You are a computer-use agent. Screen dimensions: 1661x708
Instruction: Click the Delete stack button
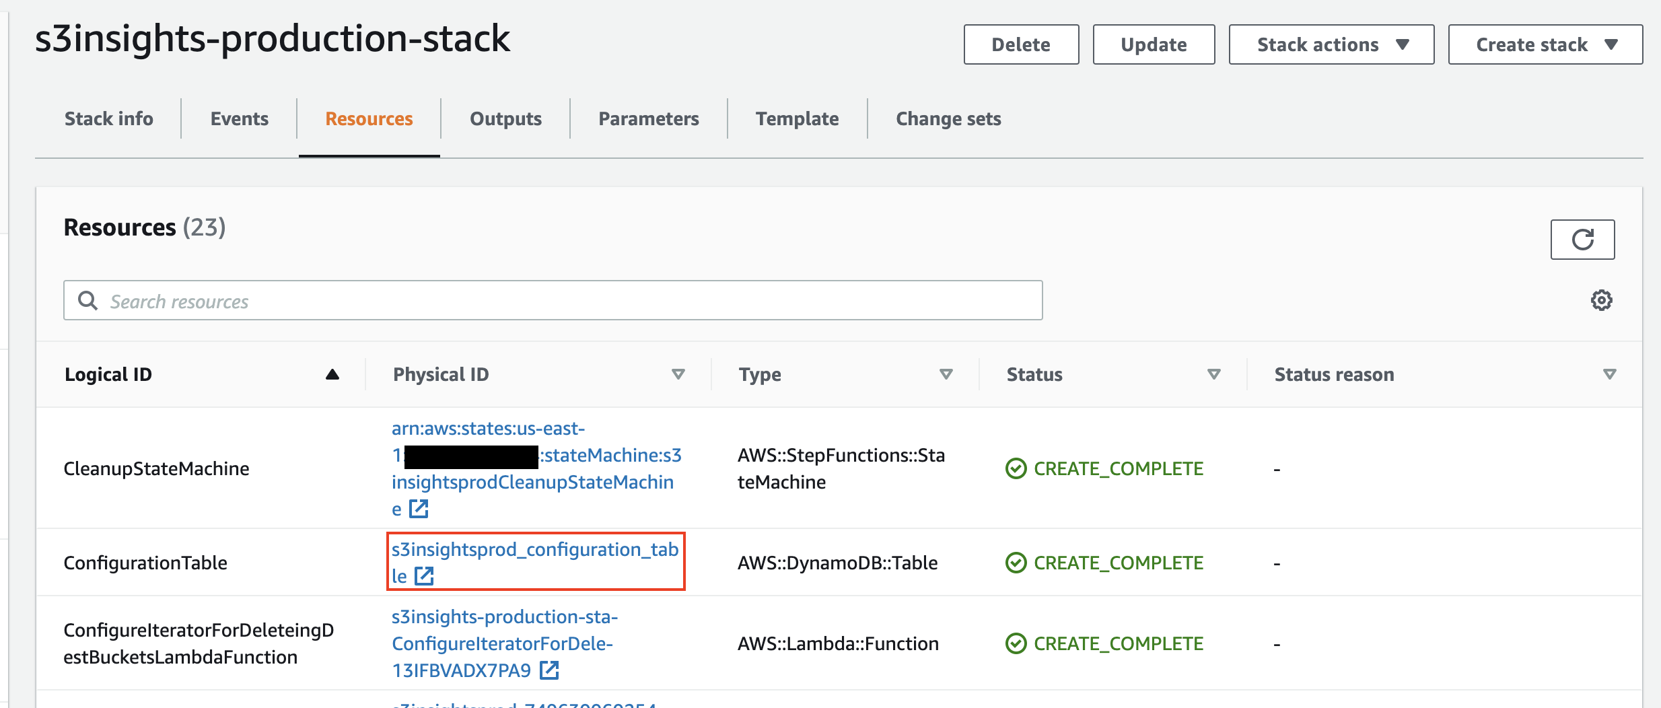click(x=1021, y=44)
